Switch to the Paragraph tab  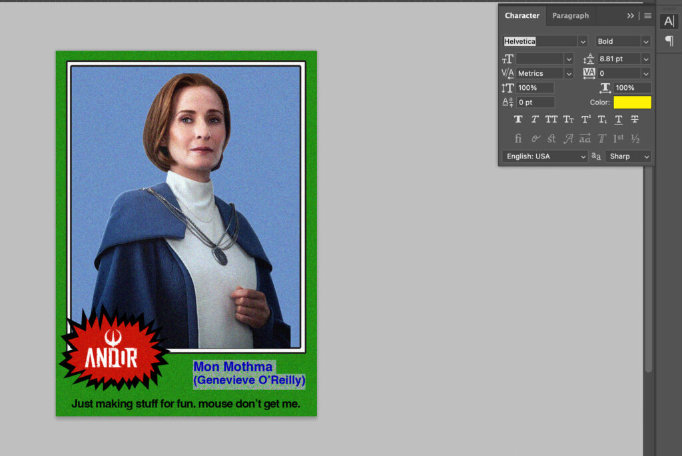tap(570, 16)
